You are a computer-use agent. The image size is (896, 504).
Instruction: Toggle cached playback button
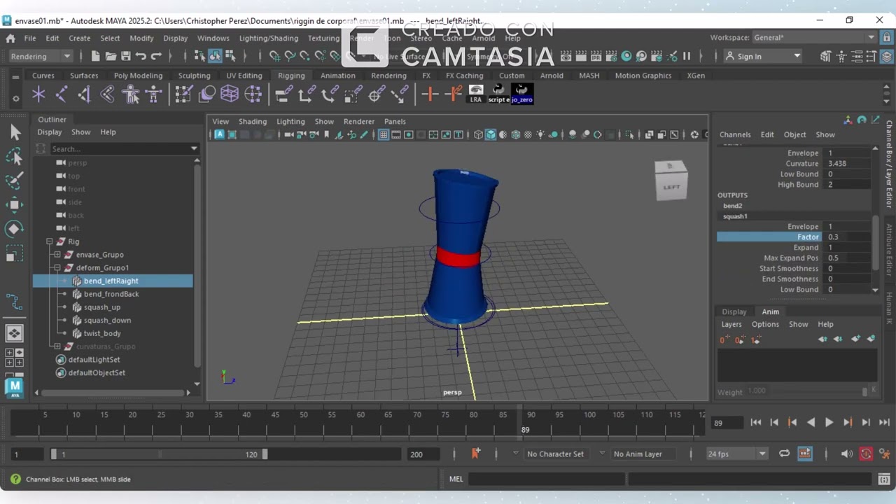click(805, 454)
